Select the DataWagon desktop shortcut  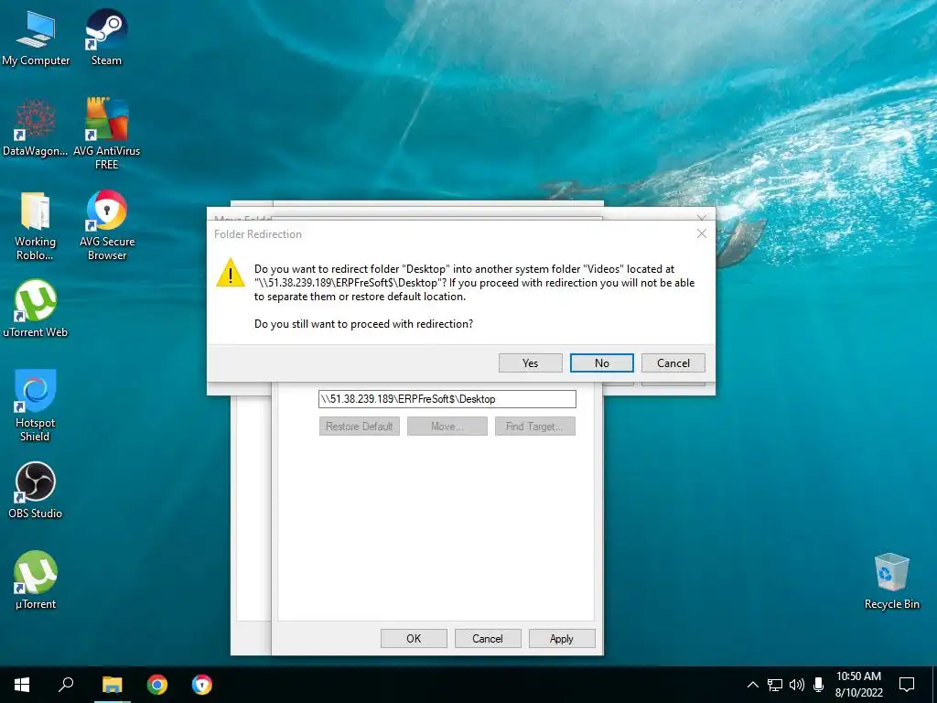pos(36,128)
